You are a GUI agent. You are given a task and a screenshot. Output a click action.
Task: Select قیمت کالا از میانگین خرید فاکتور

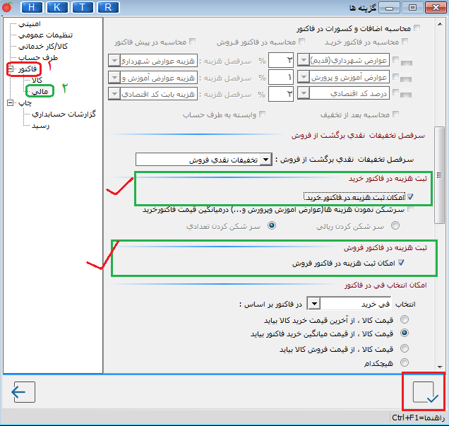tap(405, 333)
